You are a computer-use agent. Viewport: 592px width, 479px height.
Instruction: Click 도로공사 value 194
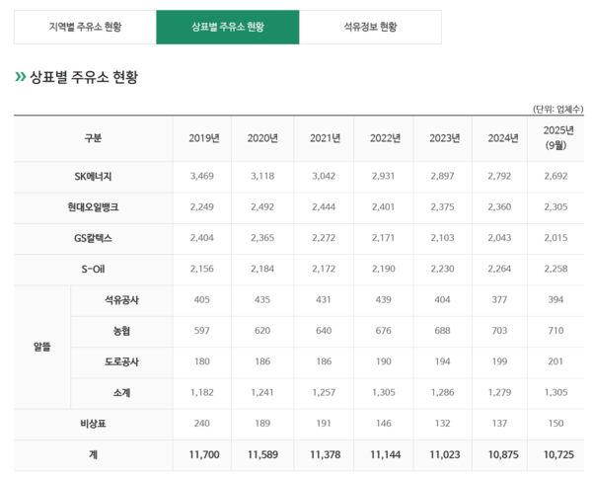[x=442, y=361]
